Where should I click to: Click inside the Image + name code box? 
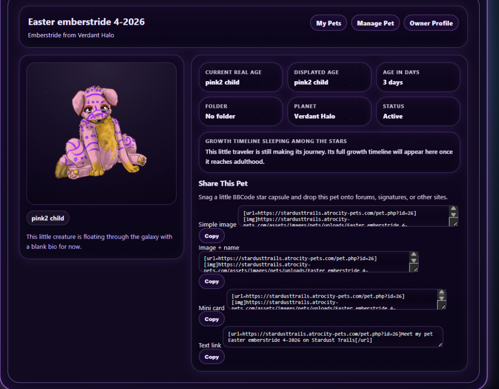(302, 262)
